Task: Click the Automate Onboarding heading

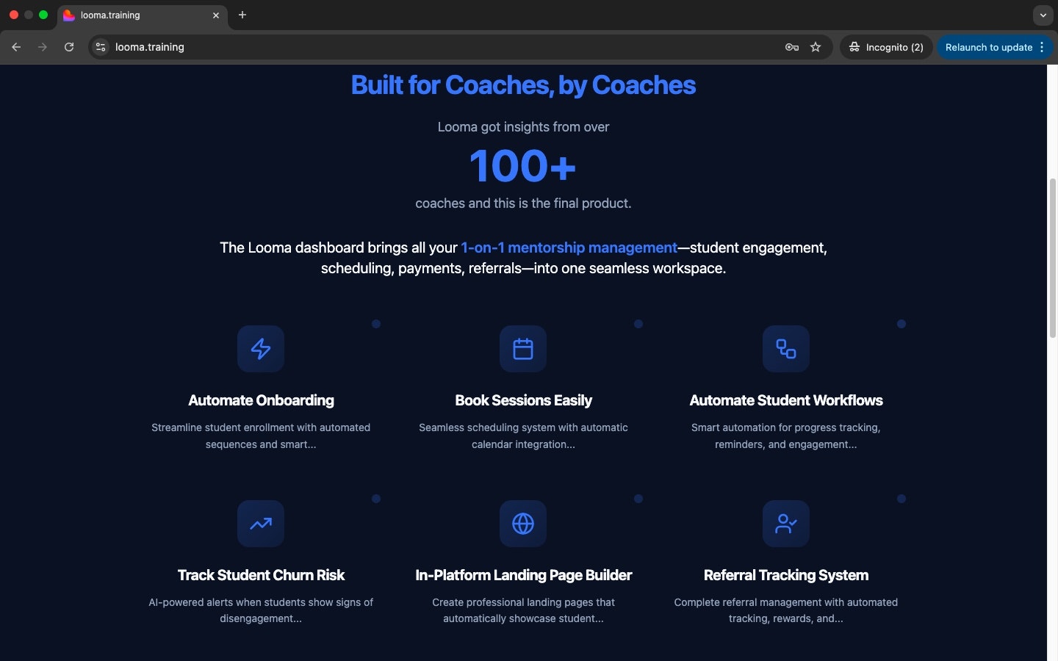Action: pyautogui.click(x=261, y=400)
